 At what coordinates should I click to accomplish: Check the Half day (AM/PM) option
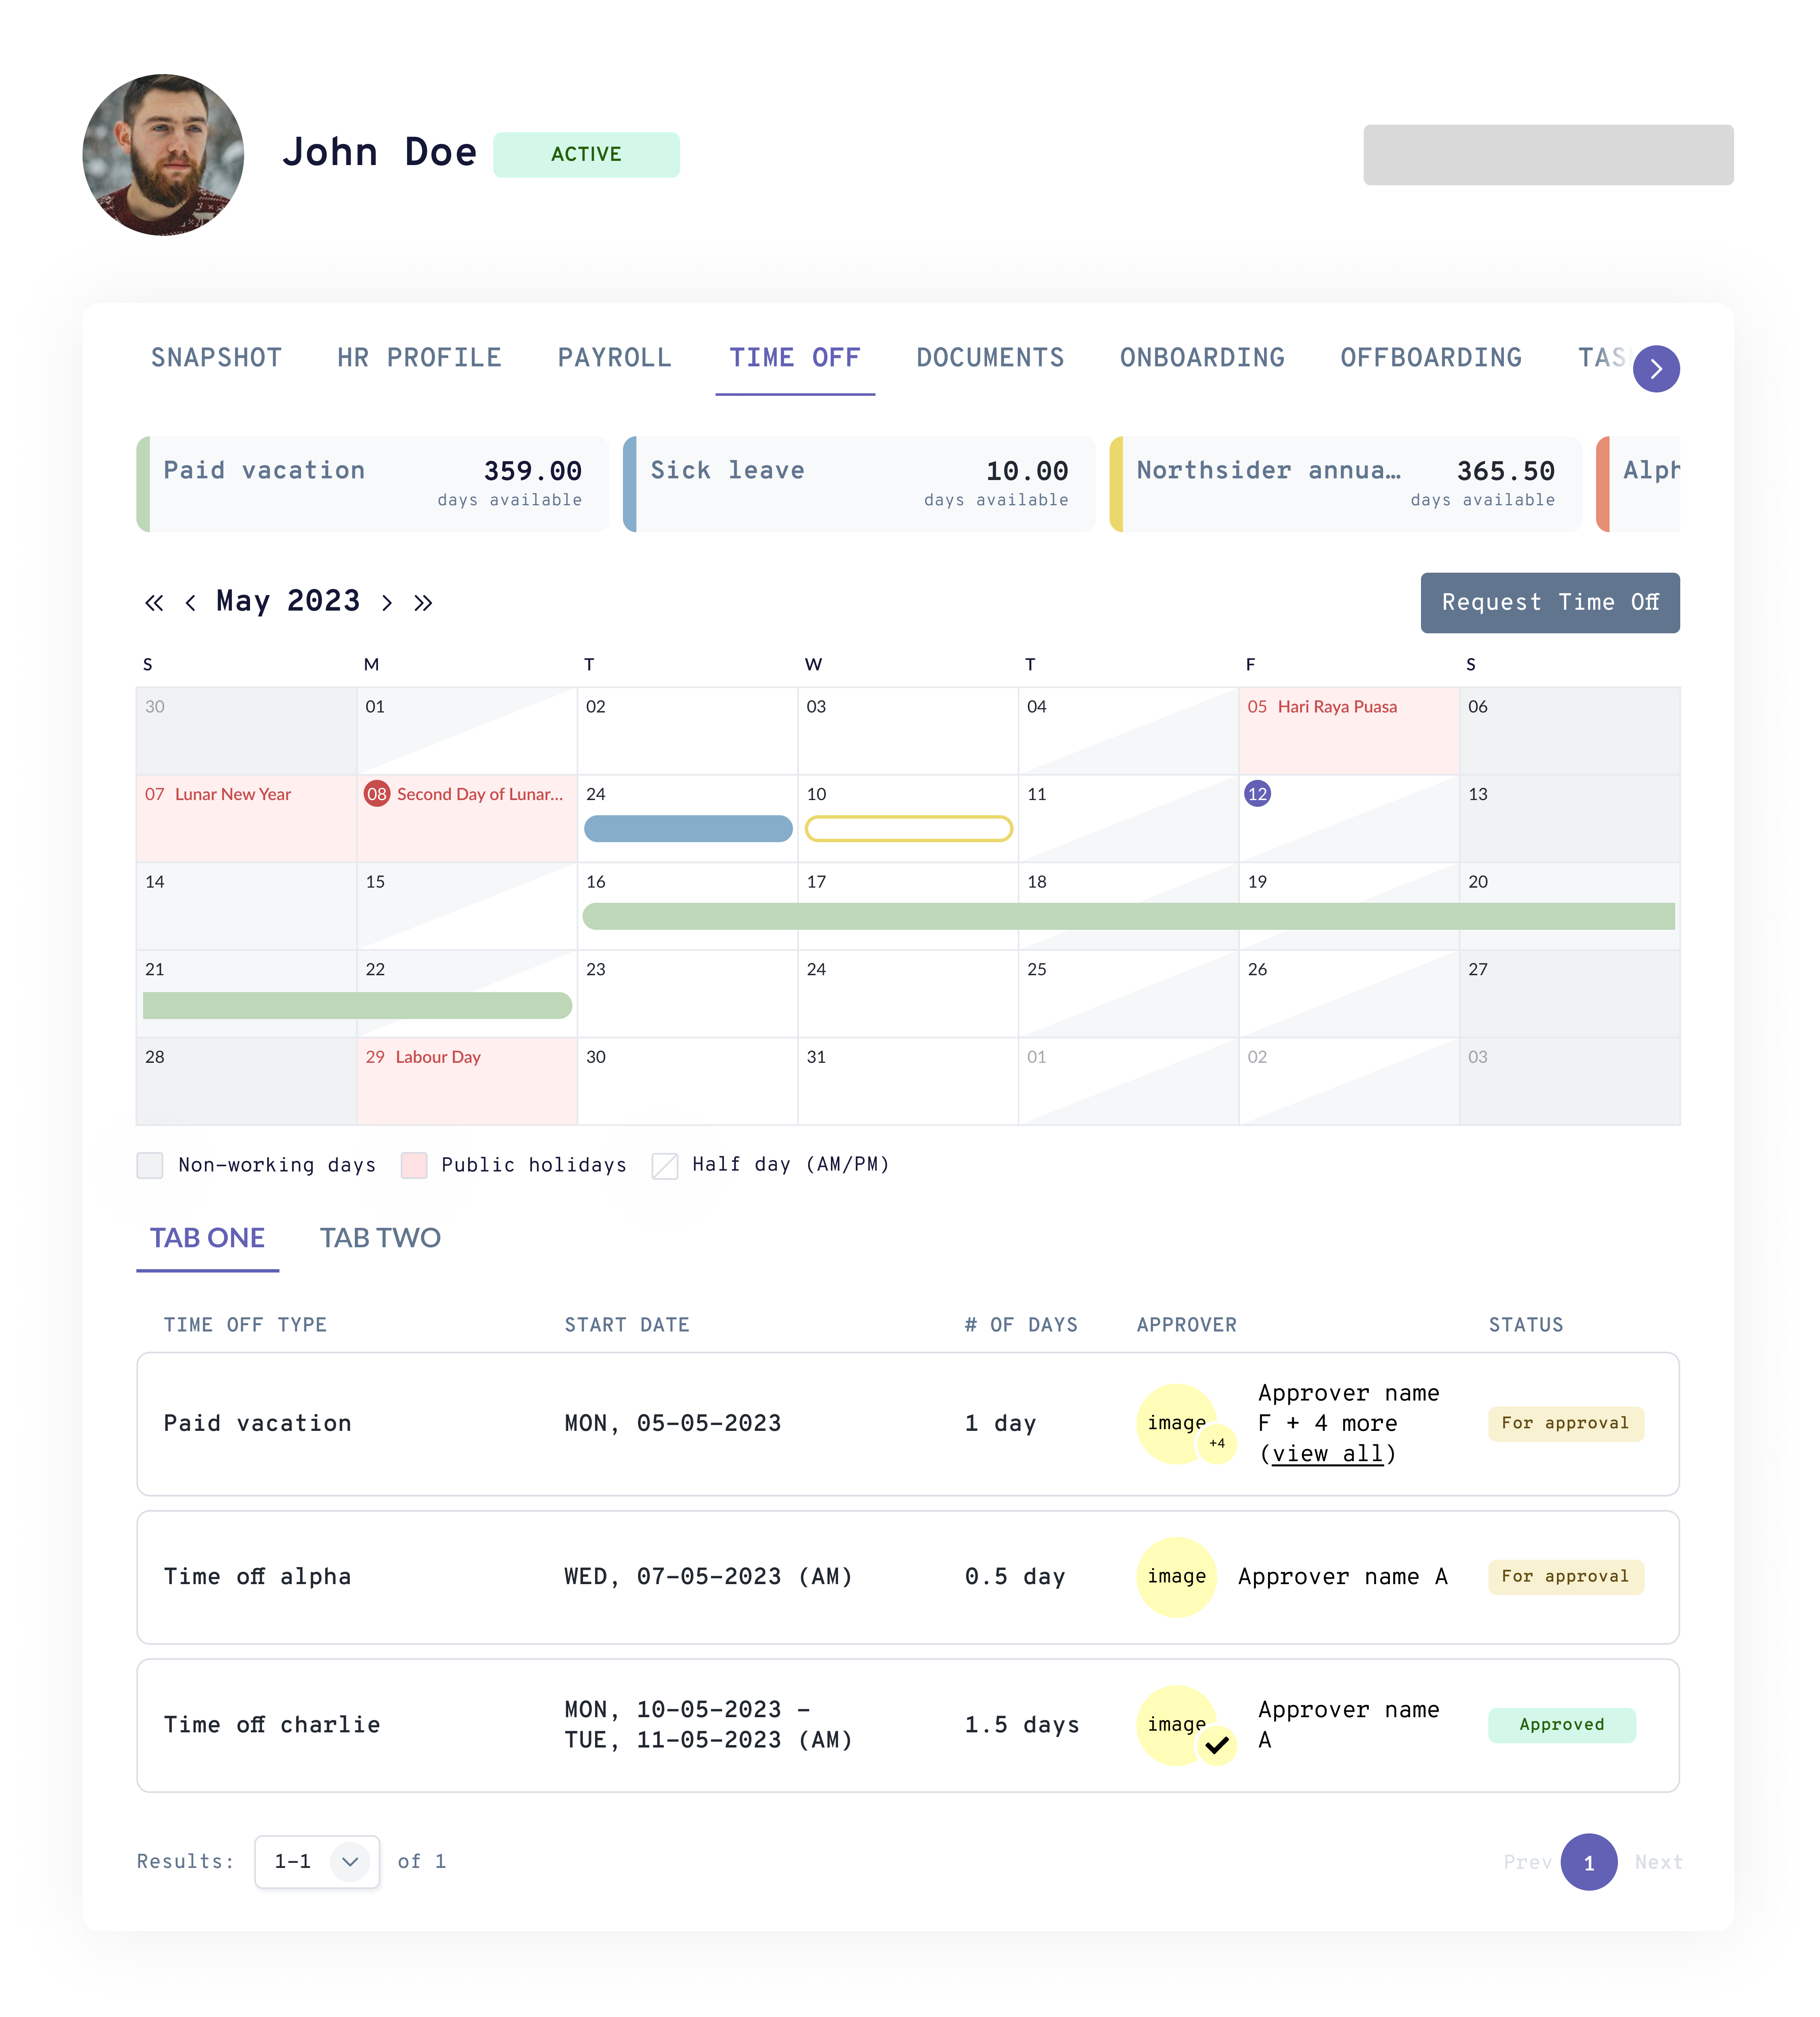[665, 1165]
